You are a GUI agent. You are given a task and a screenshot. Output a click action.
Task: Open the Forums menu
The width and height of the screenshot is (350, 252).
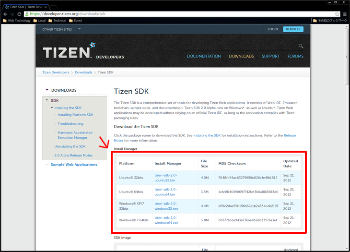pos(295,56)
